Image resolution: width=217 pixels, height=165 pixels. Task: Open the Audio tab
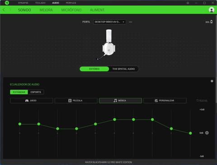coord(56,3)
